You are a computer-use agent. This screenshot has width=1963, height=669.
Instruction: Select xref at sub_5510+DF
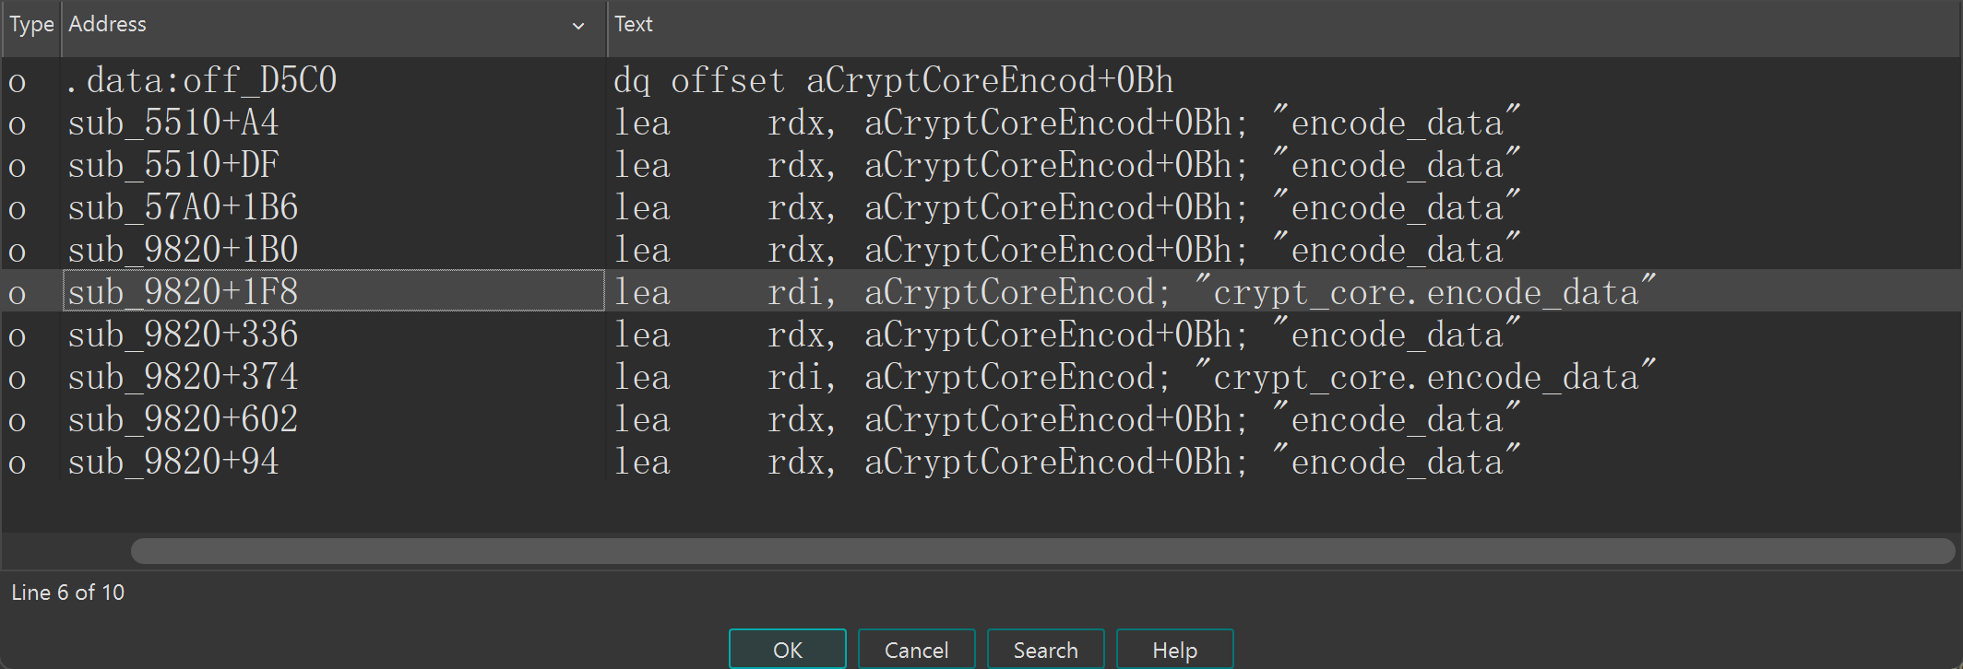[173, 166]
